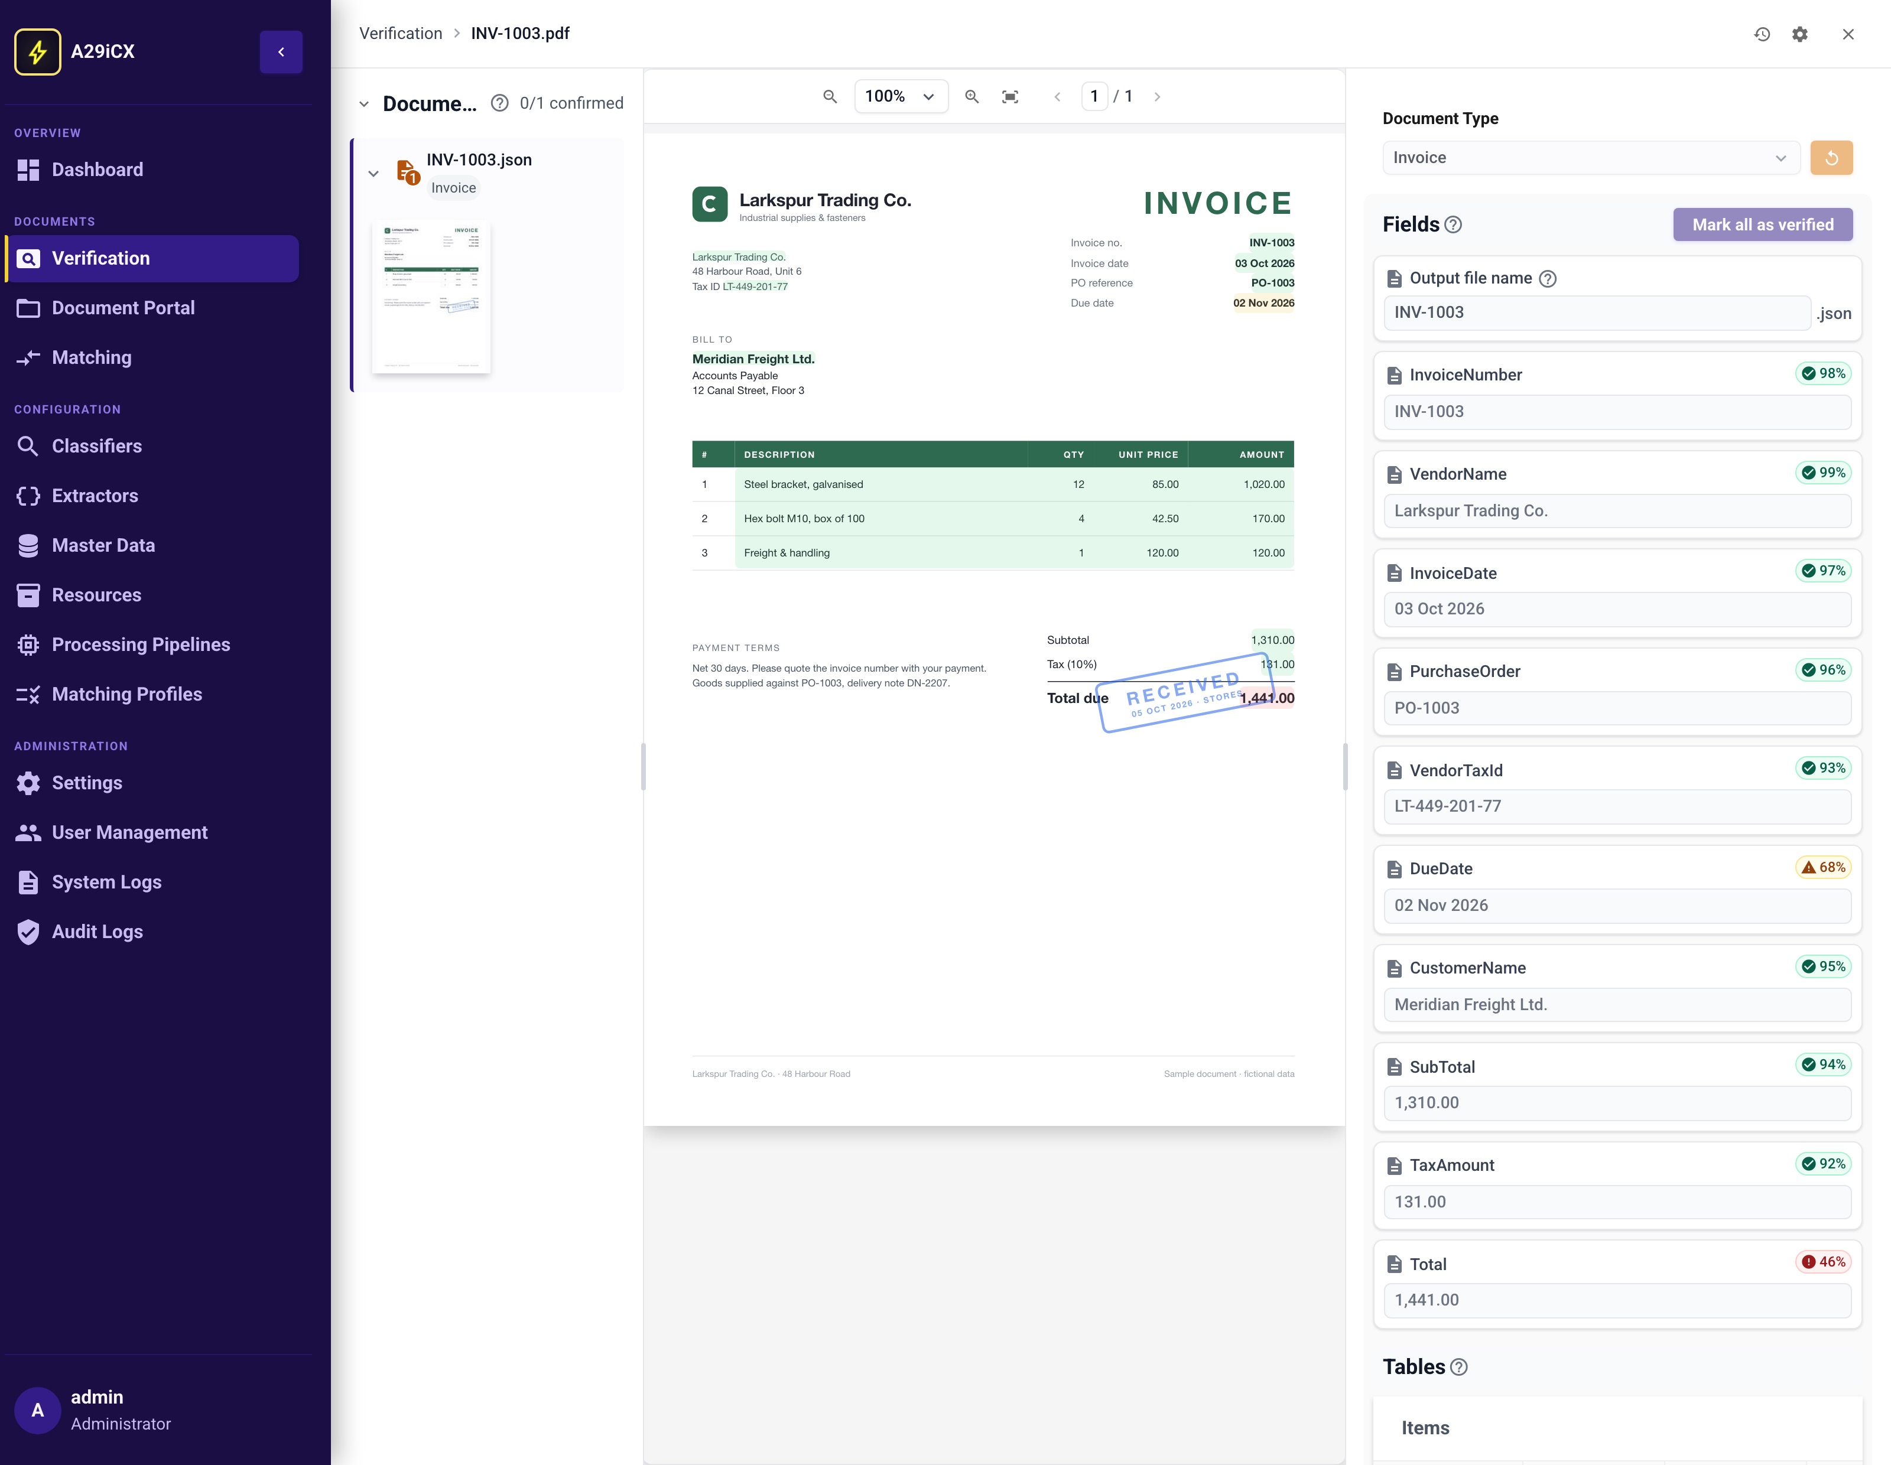This screenshot has height=1465, width=1891.
Task: Click the Total 46% error badge
Action: click(x=1824, y=1262)
